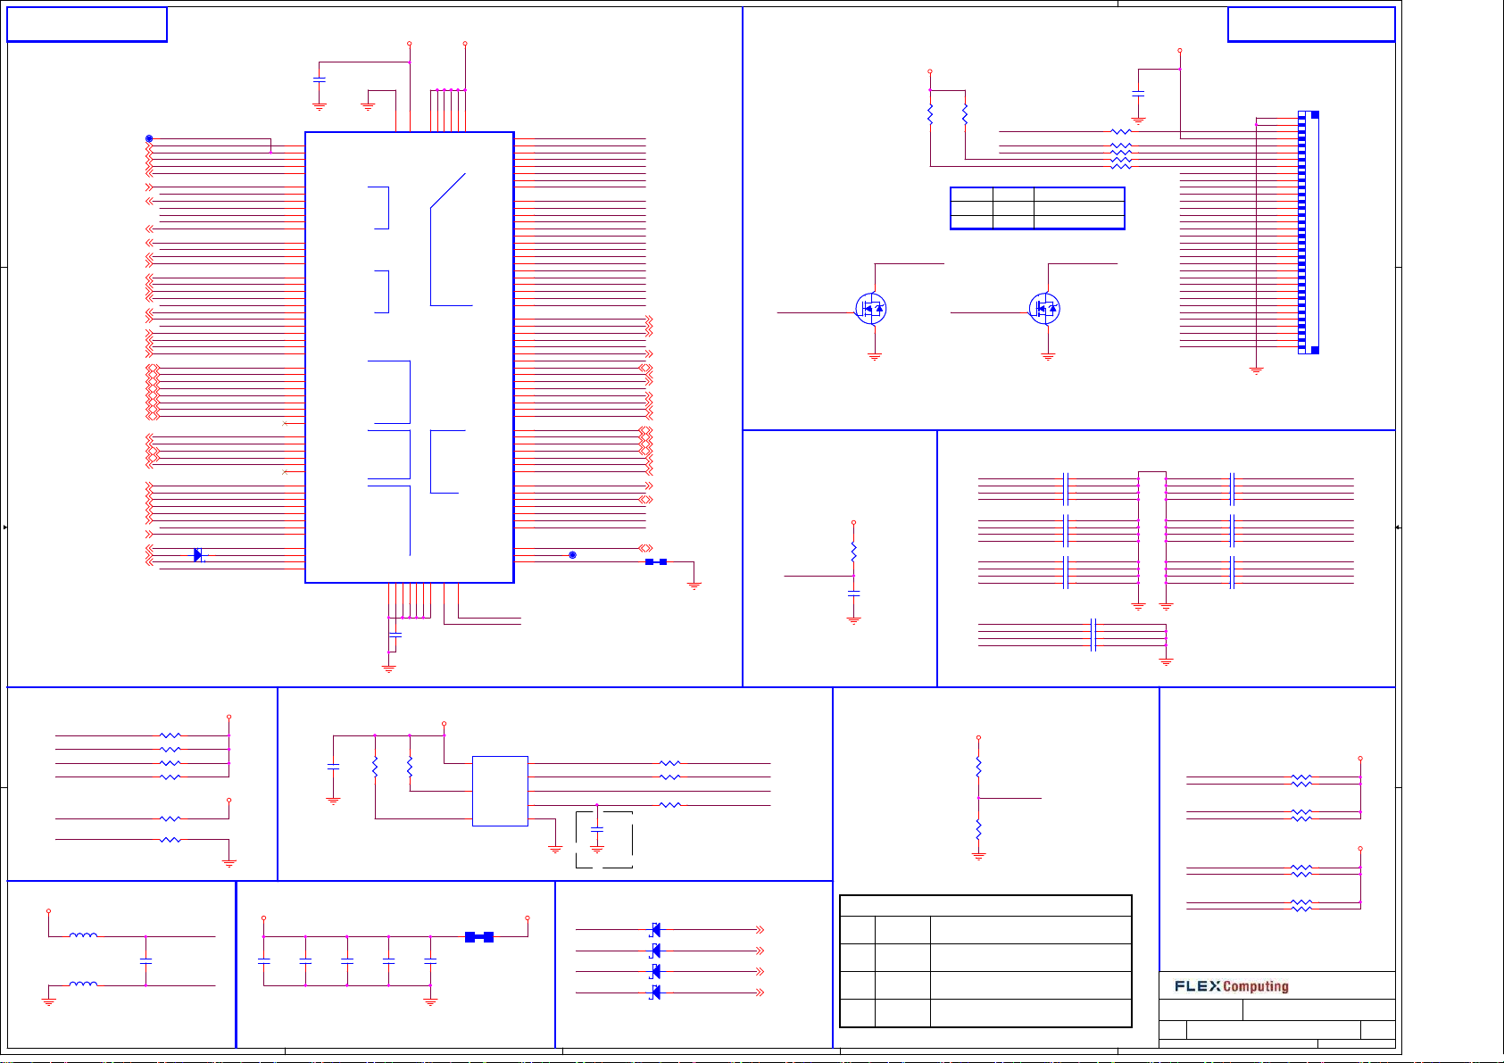Click the FLEX Computing logo
The image size is (1504, 1063).
1232,986
